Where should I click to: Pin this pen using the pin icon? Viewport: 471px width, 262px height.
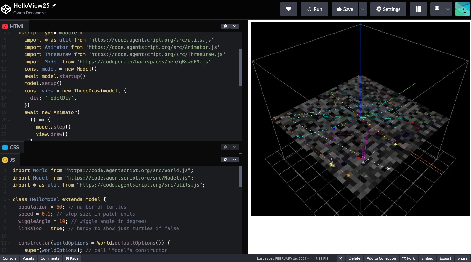(437, 9)
